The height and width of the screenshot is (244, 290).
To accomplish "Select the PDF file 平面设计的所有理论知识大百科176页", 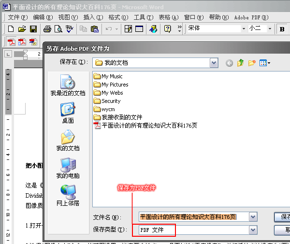I will [145, 126].
